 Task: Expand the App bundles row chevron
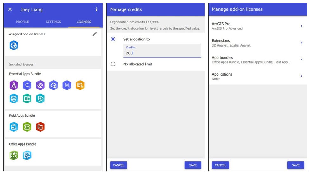[301, 59]
